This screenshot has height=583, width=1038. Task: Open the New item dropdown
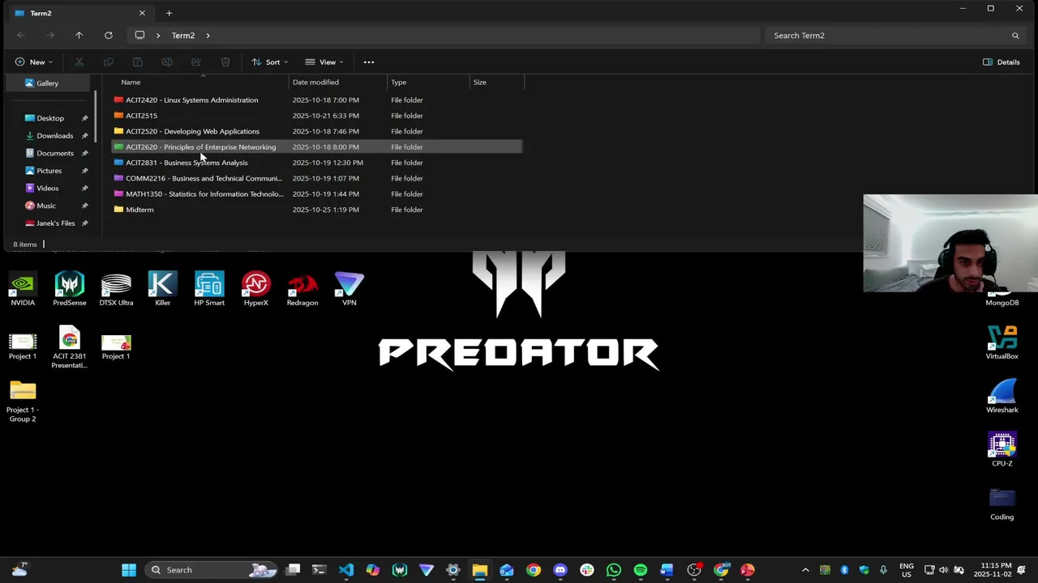point(33,62)
